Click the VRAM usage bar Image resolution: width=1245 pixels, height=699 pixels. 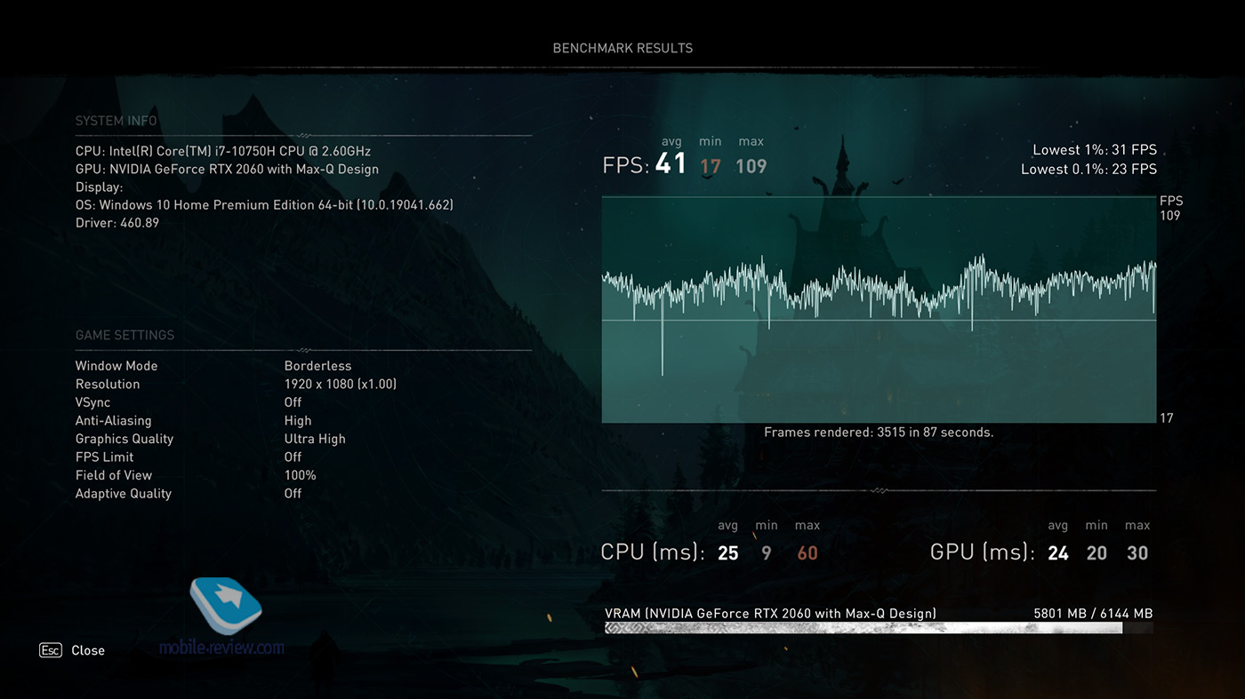tap(863, 628)
